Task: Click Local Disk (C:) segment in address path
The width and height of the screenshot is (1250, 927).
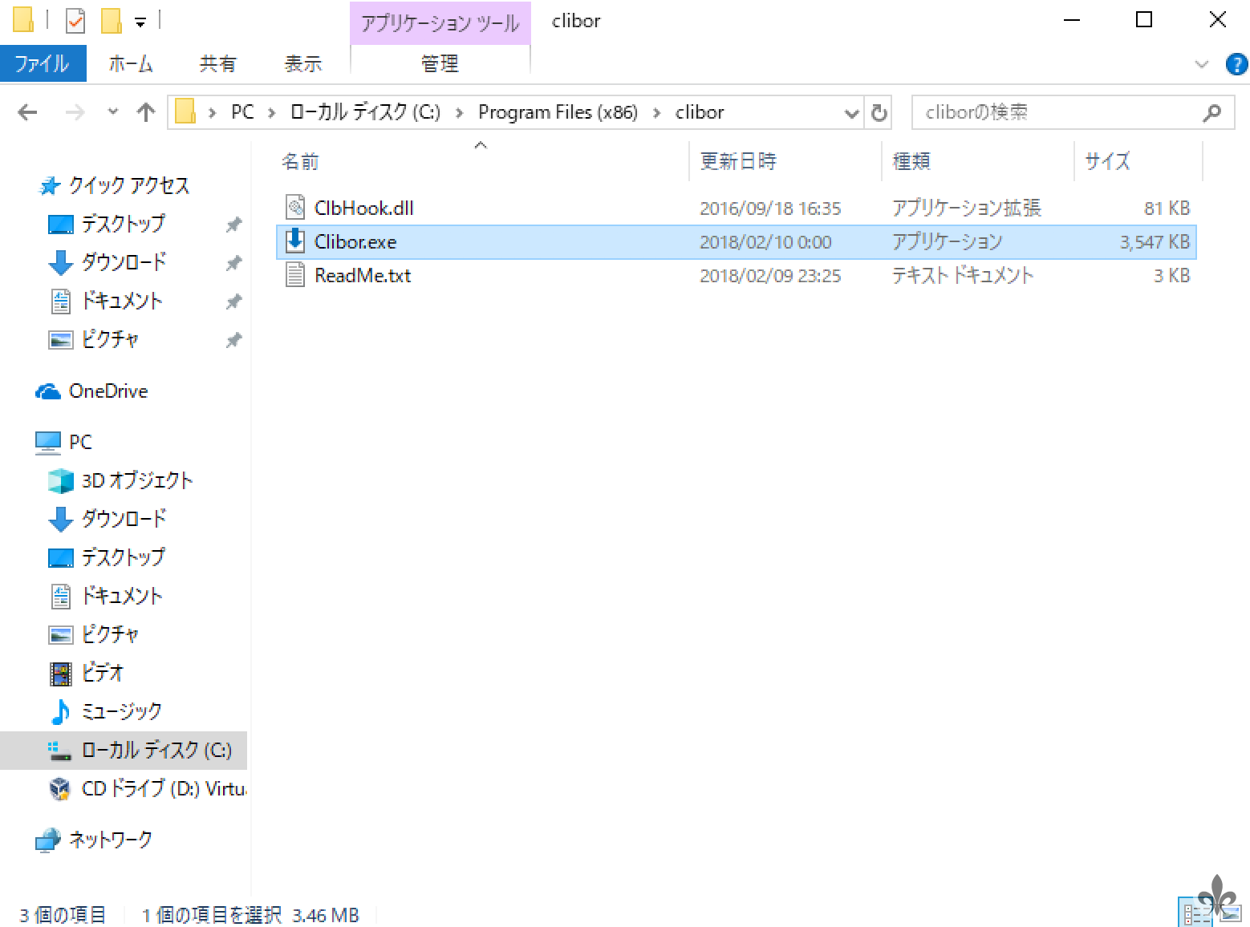Action: pos(365,112)
